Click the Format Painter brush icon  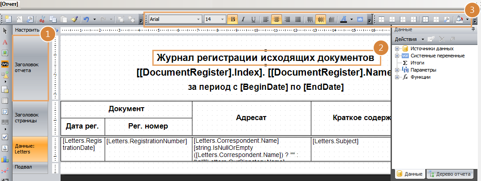[x=74, y=20]
